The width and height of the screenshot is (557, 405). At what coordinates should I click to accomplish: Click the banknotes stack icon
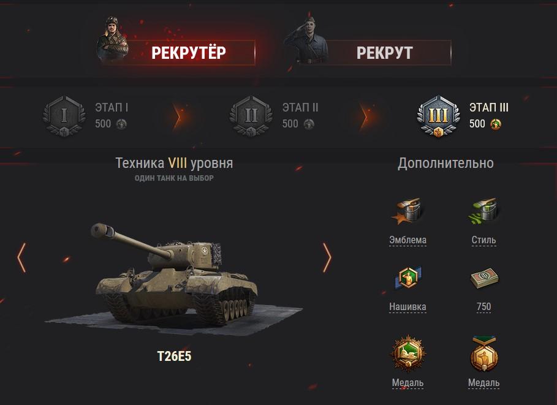pyautogui.click(x=484, y=278)
